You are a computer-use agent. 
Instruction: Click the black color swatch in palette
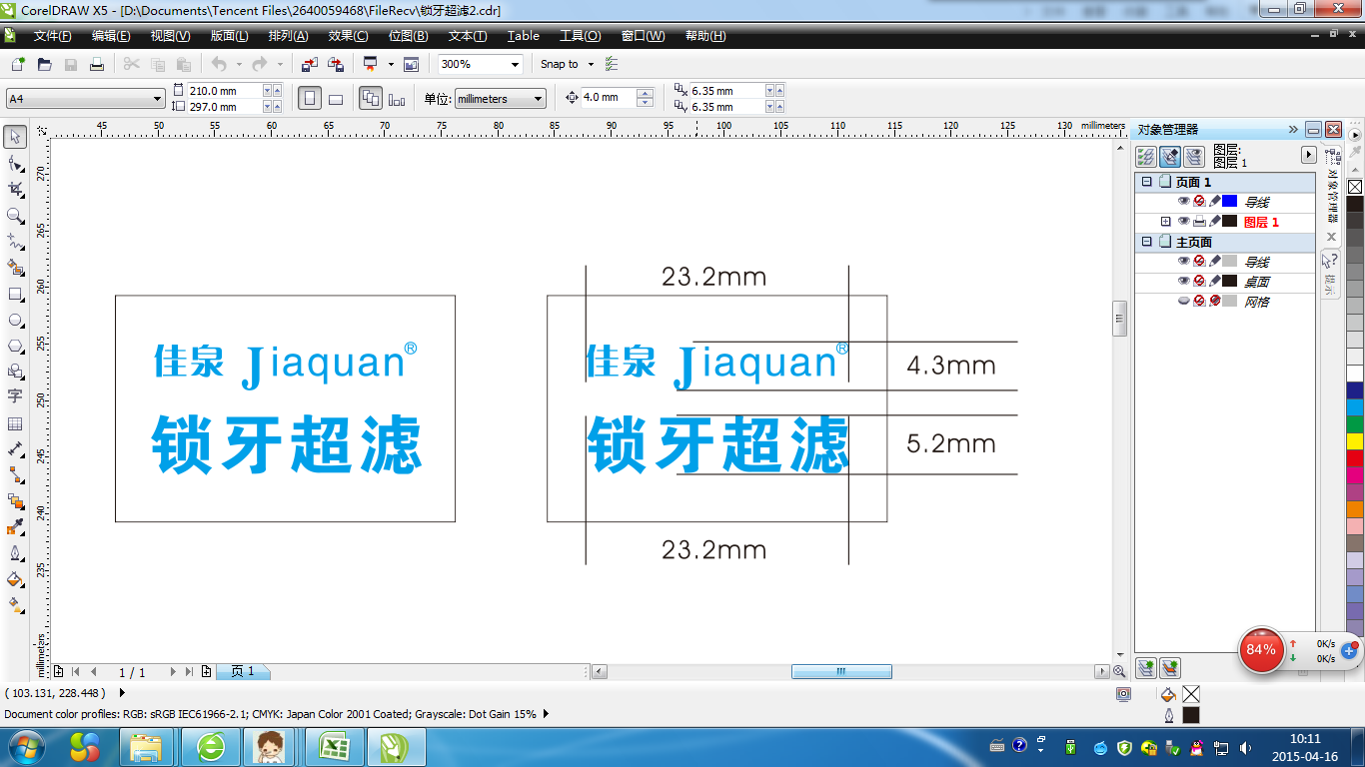point(1355,203)
